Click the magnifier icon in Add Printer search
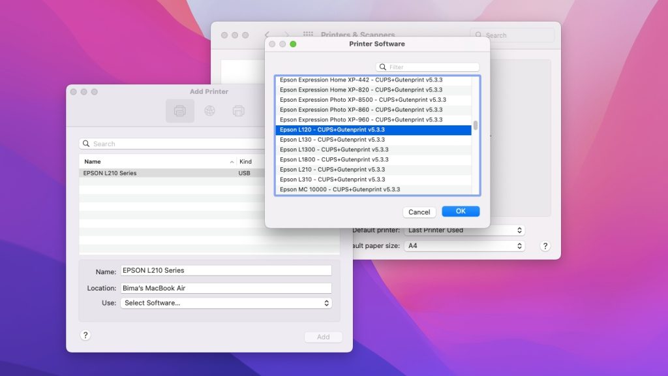The width and height of the screenshot is (668, 376). (86, 144)
